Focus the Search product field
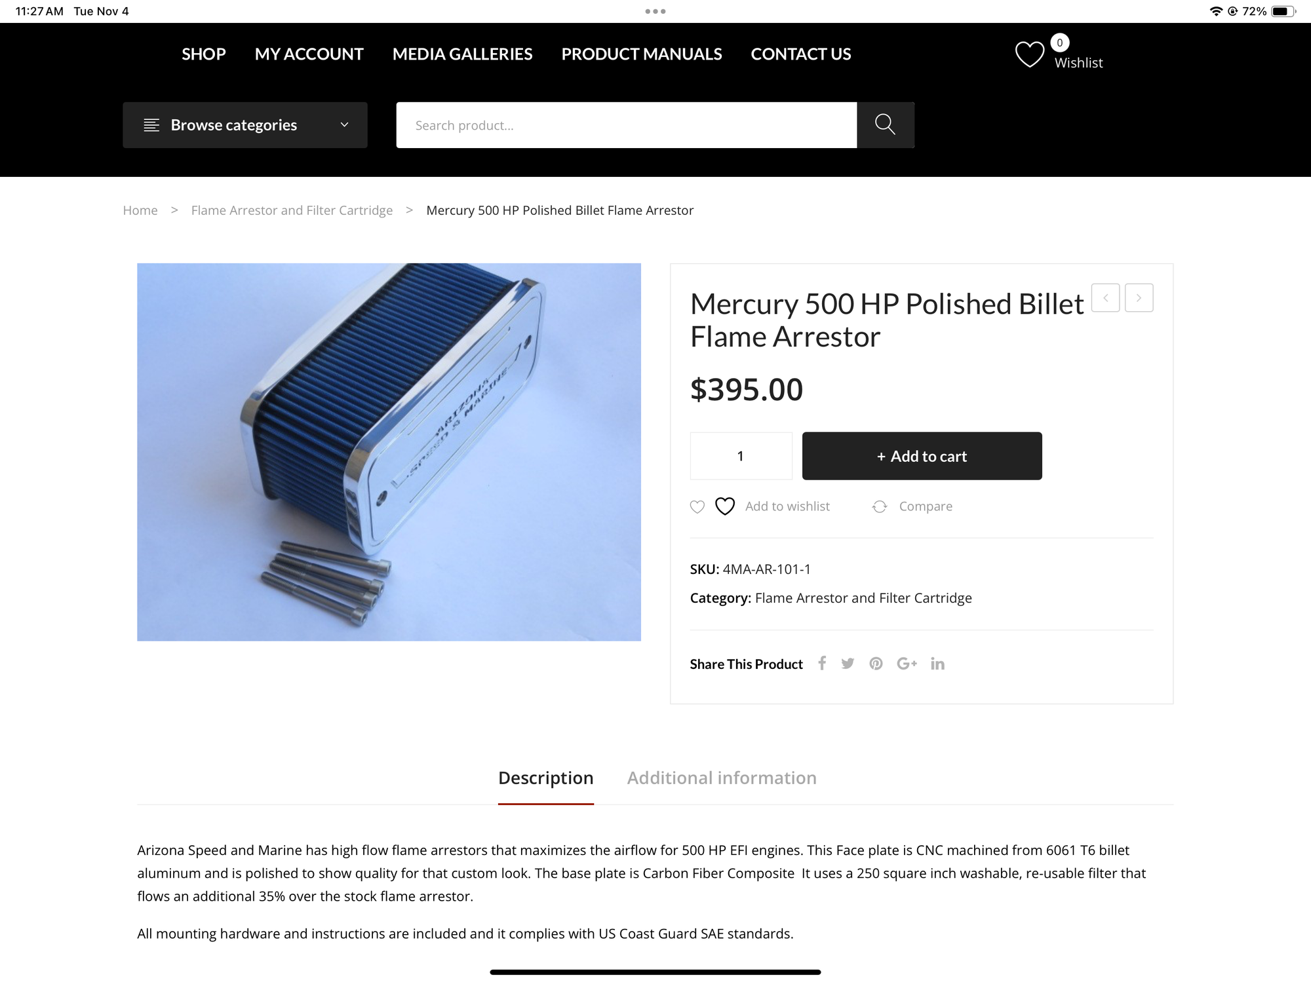Image resolution: width=1311 pixels, height=982 pixels. (x=626, y=125)
